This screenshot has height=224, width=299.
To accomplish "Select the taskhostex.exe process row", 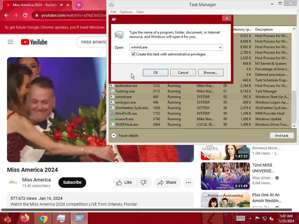I will [200, 86].
